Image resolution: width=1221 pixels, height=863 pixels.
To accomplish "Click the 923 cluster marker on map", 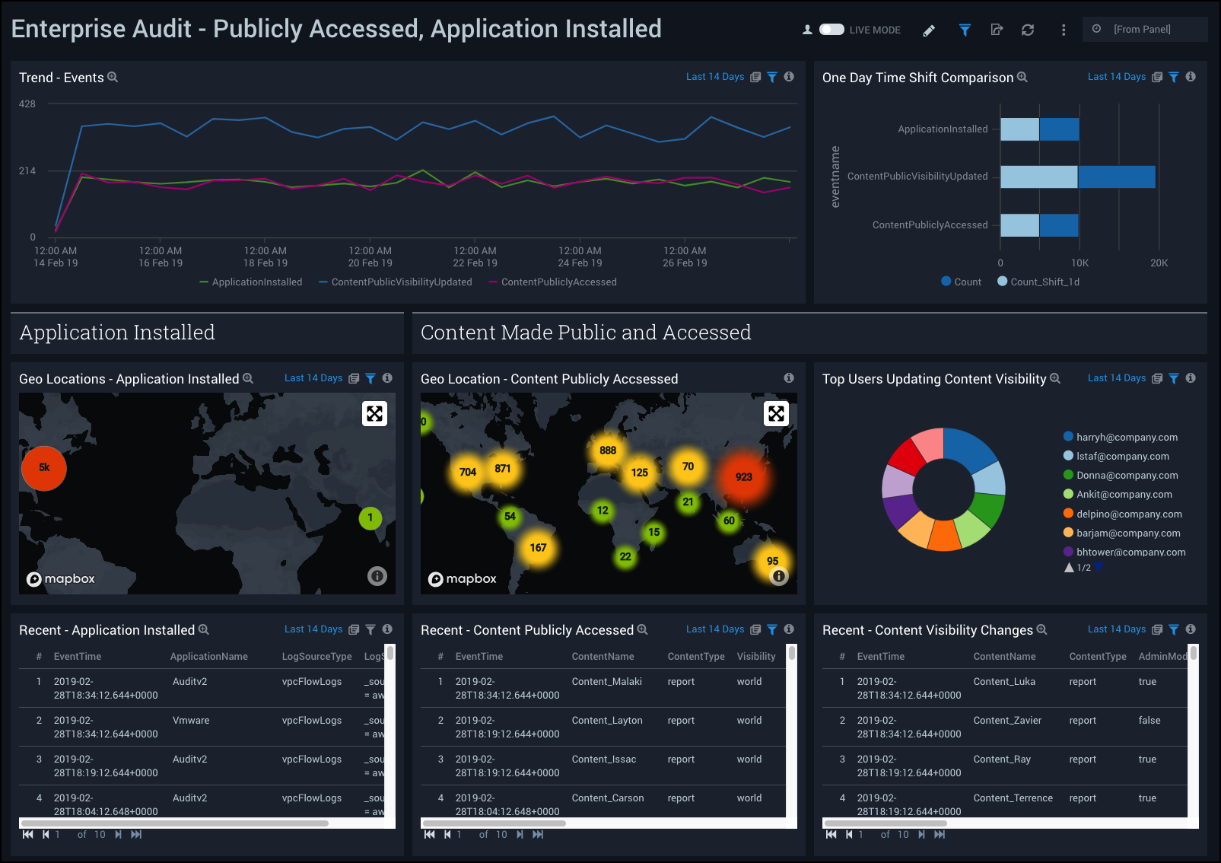I will [743, 477].
